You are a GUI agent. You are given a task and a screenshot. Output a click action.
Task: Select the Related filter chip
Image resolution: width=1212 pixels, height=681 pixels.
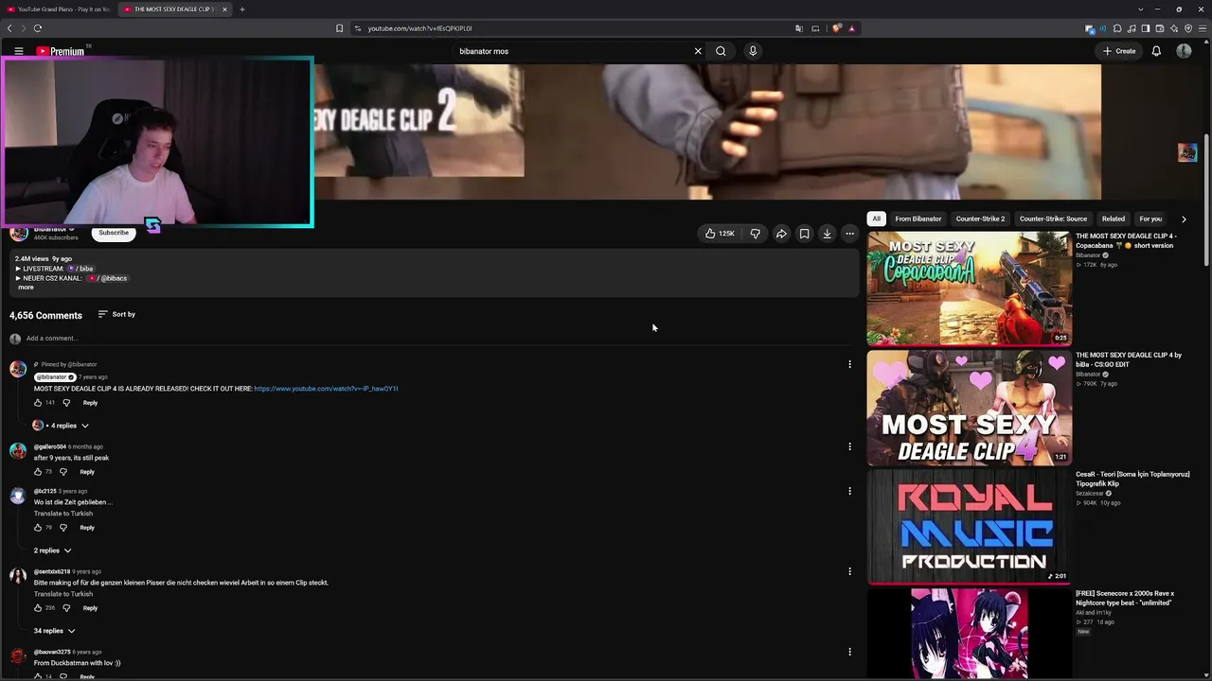coord(1114,219)
